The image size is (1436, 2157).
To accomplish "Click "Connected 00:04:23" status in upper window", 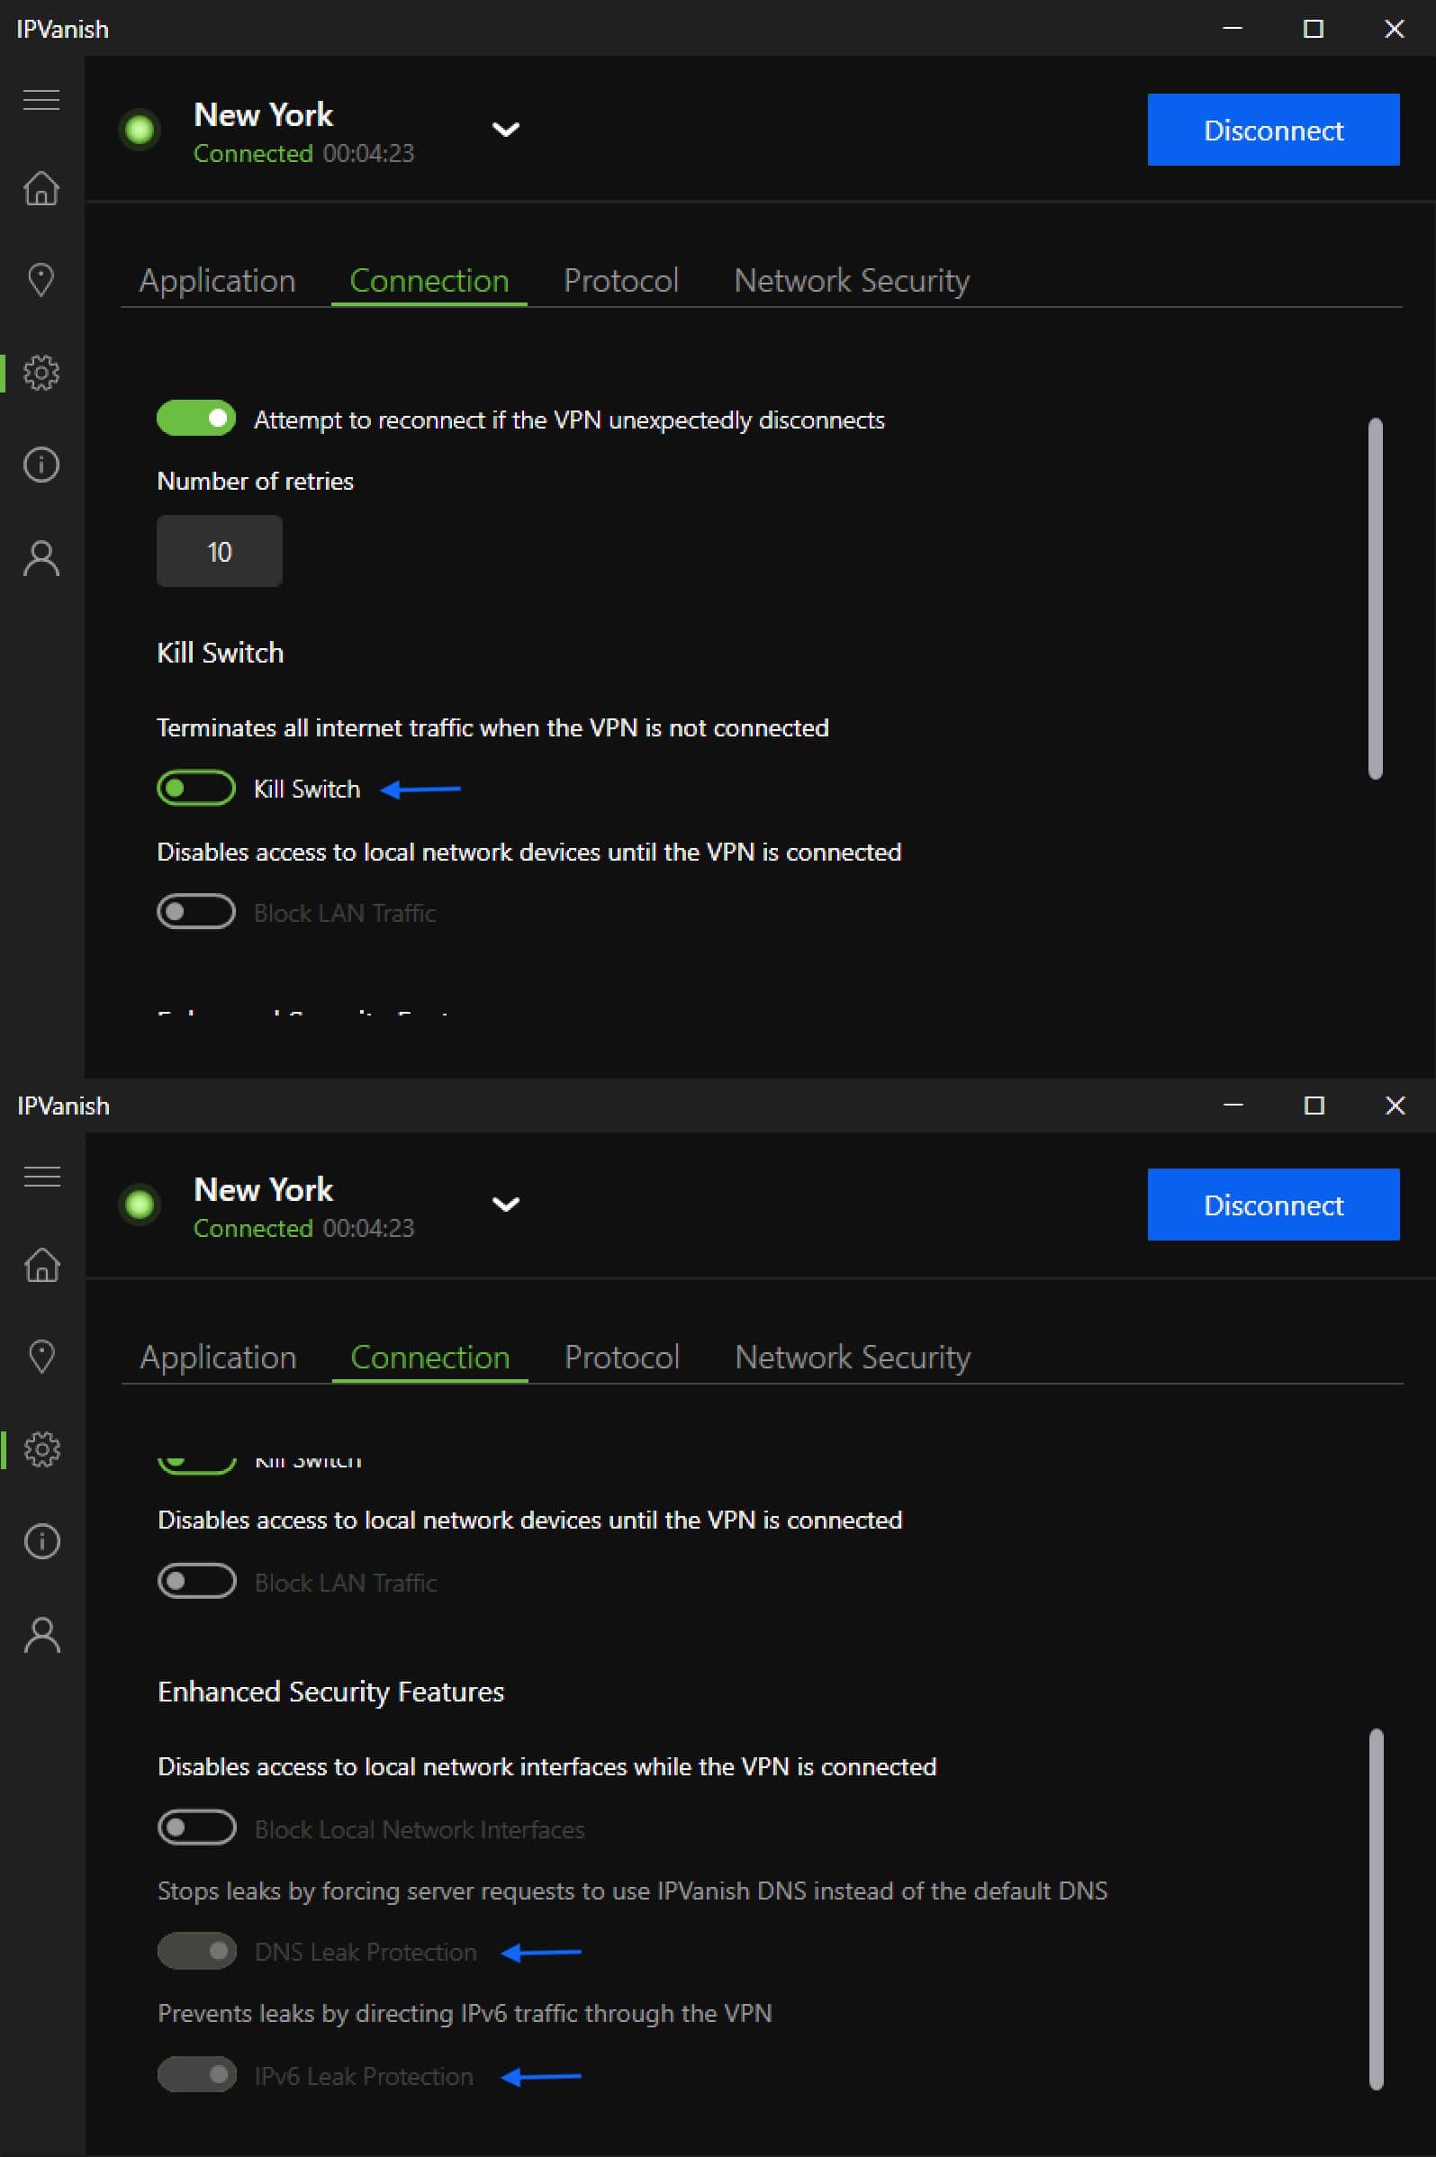I will point(304,153).
